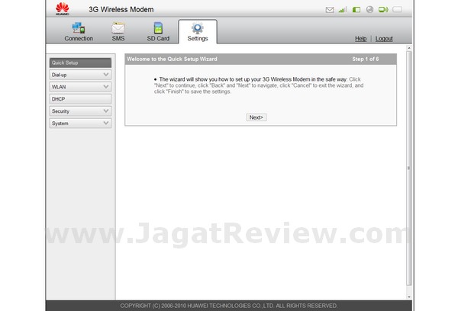The height and width of the screenshot is (311, 458).
Task: Open the DHCP settings page
Action: [80, 99]
